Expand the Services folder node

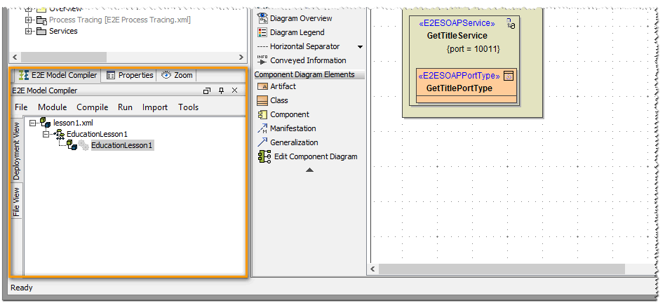(x=29, y=31)
